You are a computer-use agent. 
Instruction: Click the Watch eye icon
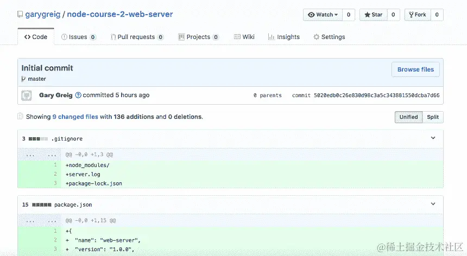[x=311, y=15]
